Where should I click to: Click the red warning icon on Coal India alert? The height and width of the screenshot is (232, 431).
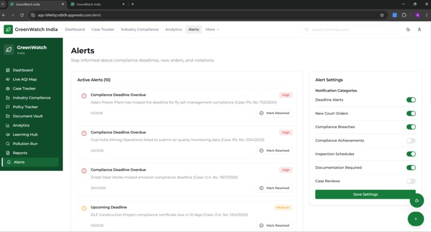84,133
